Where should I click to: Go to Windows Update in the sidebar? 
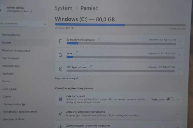[x=13, y=119]
